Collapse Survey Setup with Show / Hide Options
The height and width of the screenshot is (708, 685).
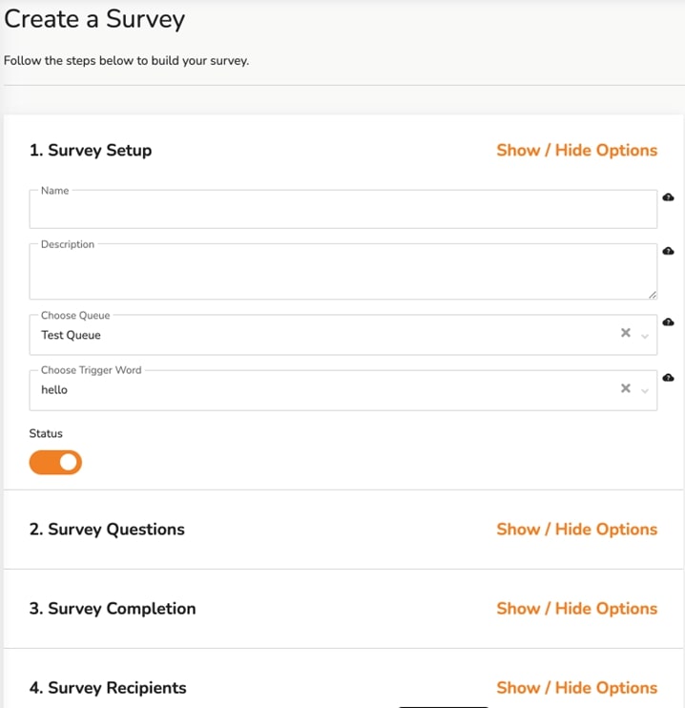[x=576, y=151]
